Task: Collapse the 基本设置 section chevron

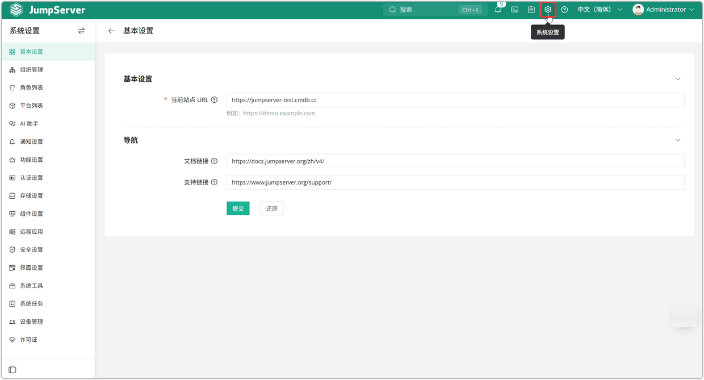Action: click(678, 79)
